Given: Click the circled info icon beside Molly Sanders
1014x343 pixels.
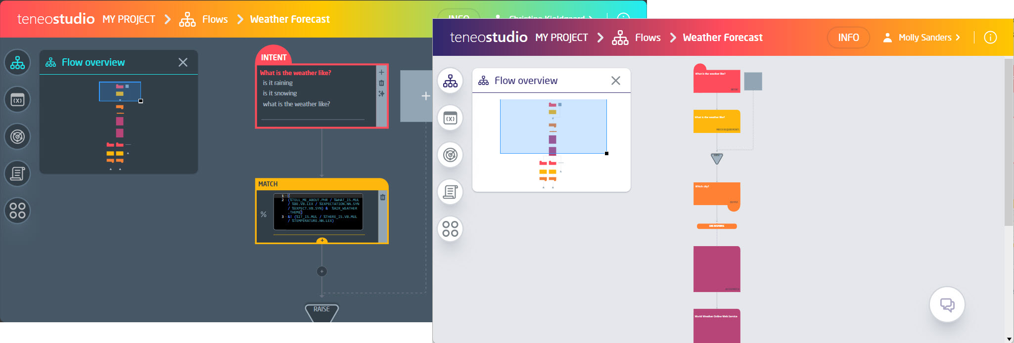Looking at the screenshot, I should pyautogui.click(x=990, y=38).
